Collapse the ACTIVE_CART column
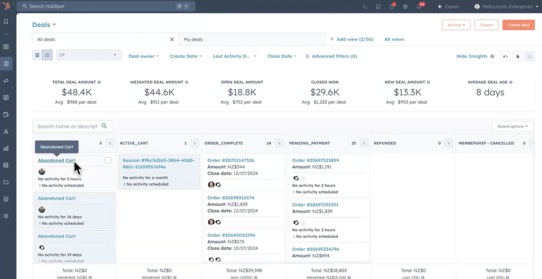The height and width of the screenshot is (279, 542). click(x=195, y=143)
